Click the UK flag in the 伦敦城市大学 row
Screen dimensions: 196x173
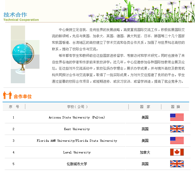177,164
